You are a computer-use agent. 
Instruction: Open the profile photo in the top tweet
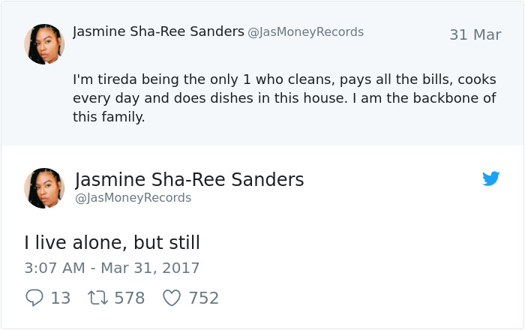point(44,43)
